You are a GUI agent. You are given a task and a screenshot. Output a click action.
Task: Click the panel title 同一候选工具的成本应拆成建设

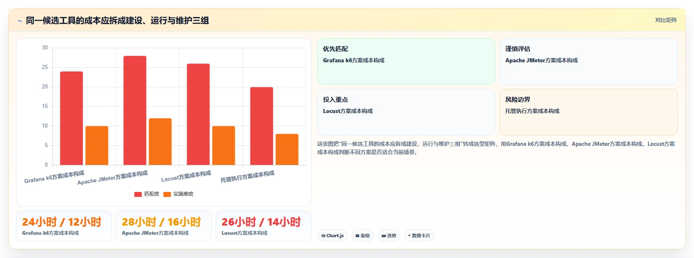click(x=117, y=20)
